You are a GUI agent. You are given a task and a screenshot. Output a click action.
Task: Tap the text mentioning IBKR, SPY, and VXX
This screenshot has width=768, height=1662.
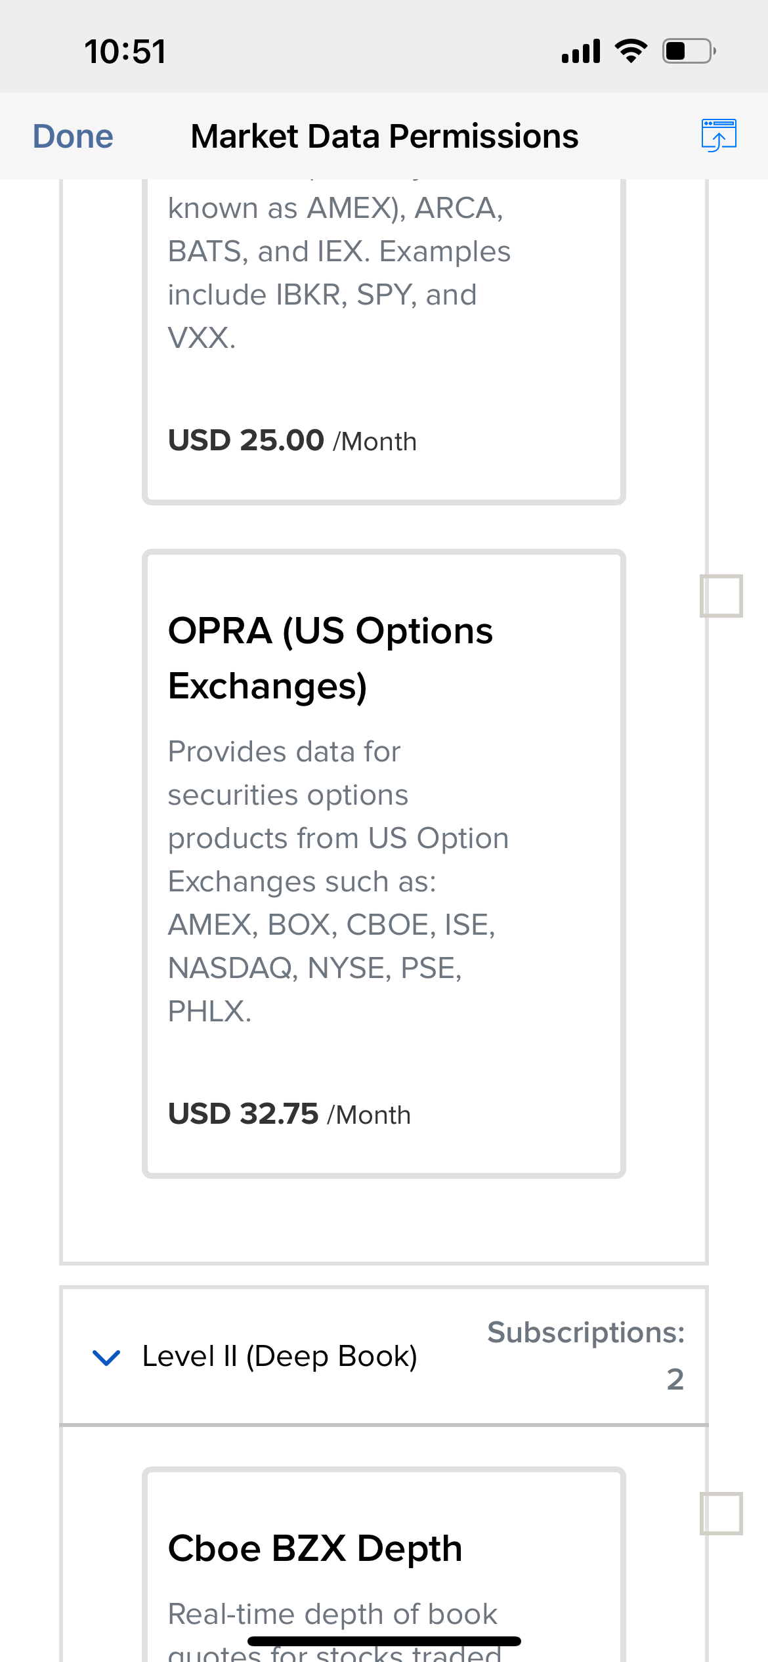(339, 272)
